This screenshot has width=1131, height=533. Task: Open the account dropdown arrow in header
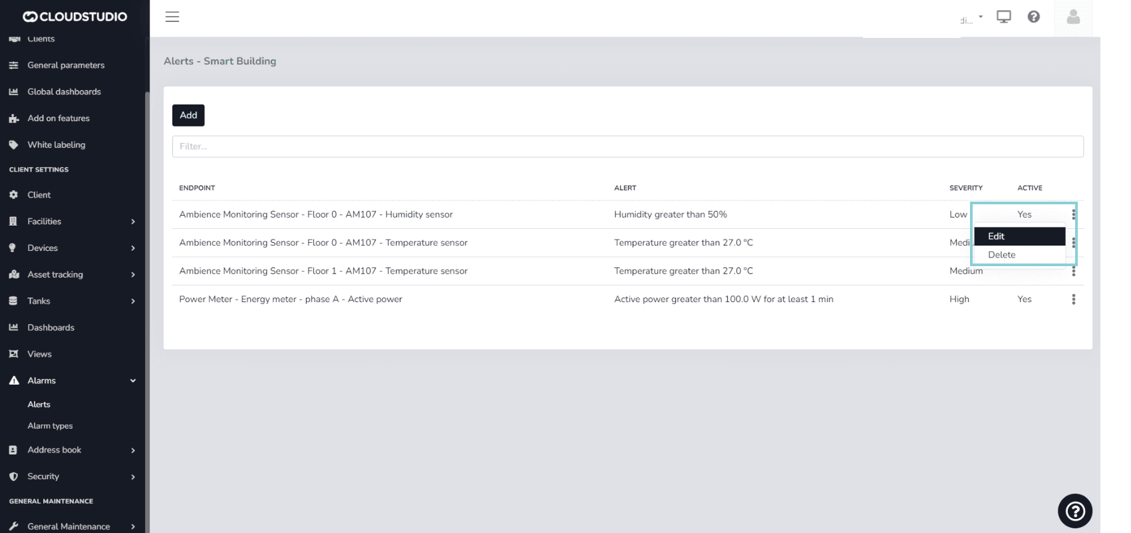point(980,17)
